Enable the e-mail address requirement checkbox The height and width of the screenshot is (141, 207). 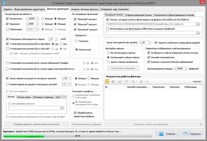click(x=7, y=69)
